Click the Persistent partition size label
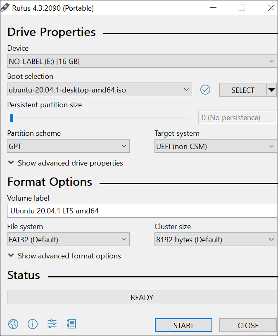Viewport: 278px width, 336px height. [x=44, y=105]
